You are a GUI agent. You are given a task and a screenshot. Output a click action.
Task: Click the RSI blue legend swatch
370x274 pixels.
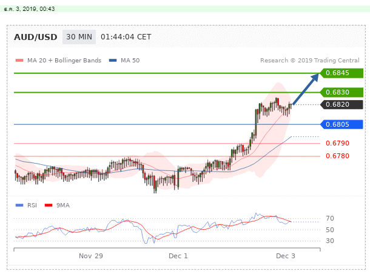[19, 205]
